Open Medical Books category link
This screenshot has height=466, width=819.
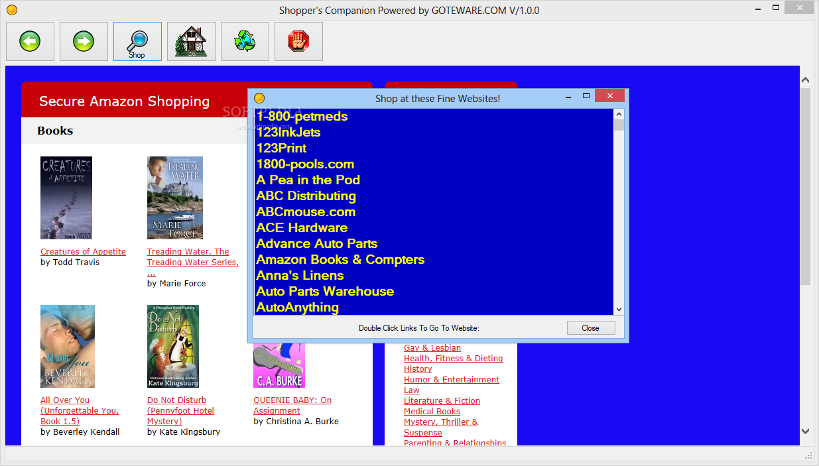[432, 412]
